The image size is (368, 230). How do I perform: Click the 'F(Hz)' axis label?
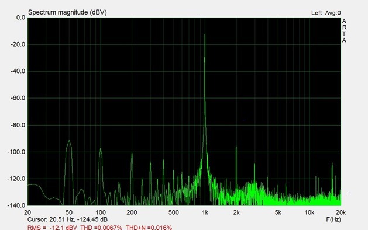point(333,219)
